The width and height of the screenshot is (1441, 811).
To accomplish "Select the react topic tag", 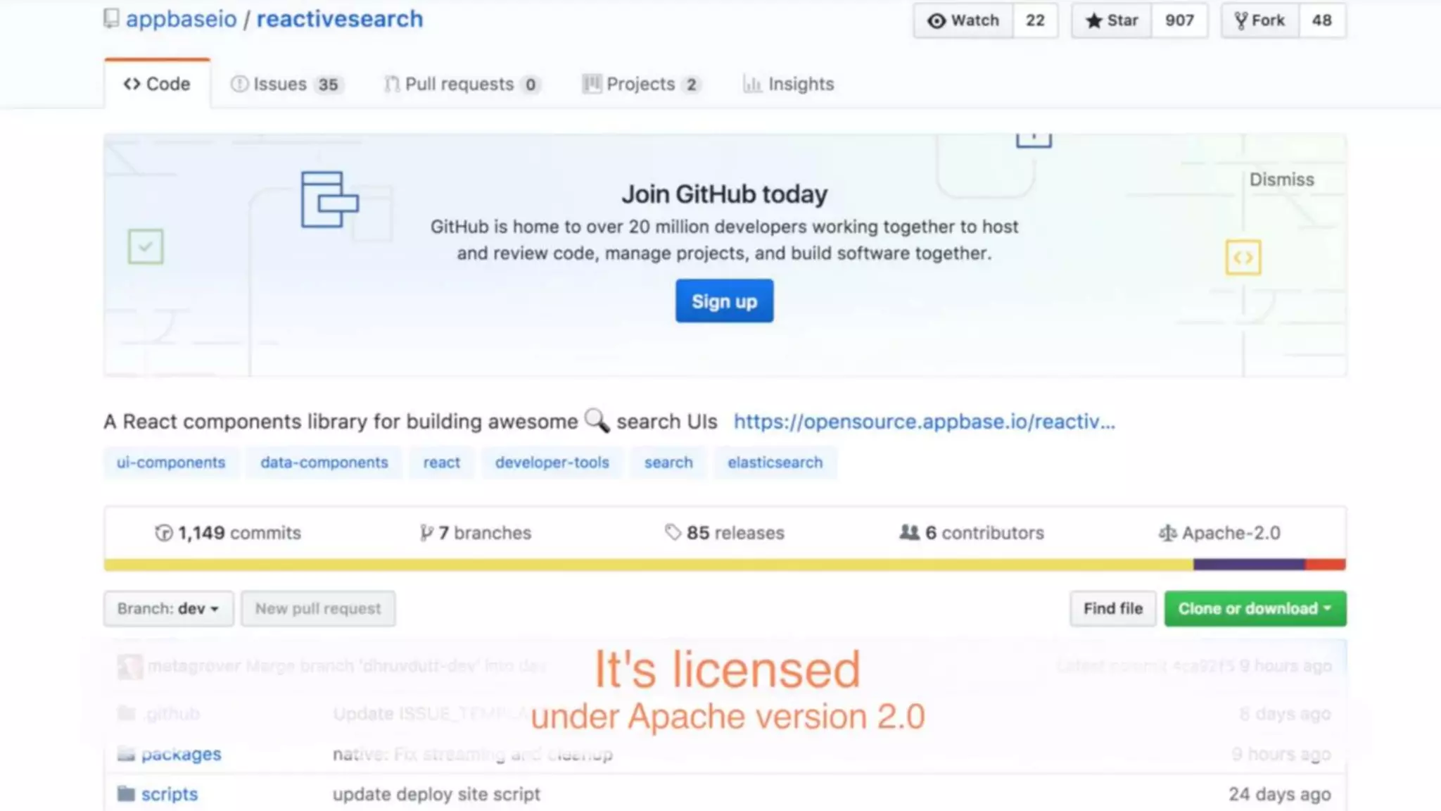I will (x=442, y=463).
